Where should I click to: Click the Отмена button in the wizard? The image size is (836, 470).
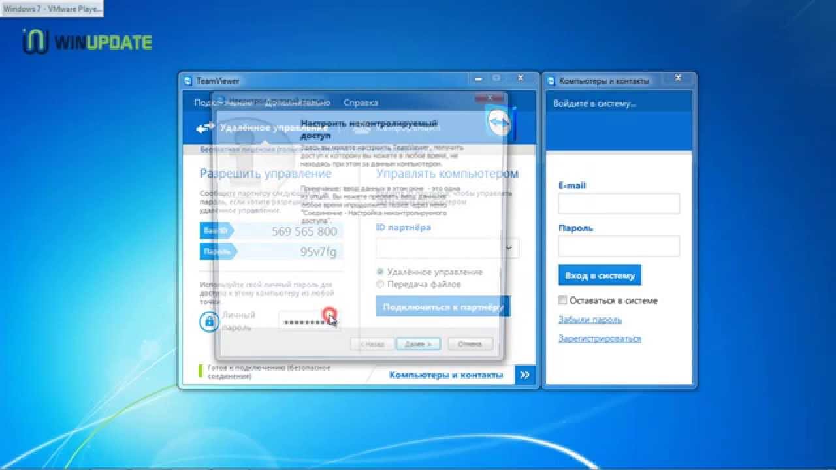pos(470,343)
